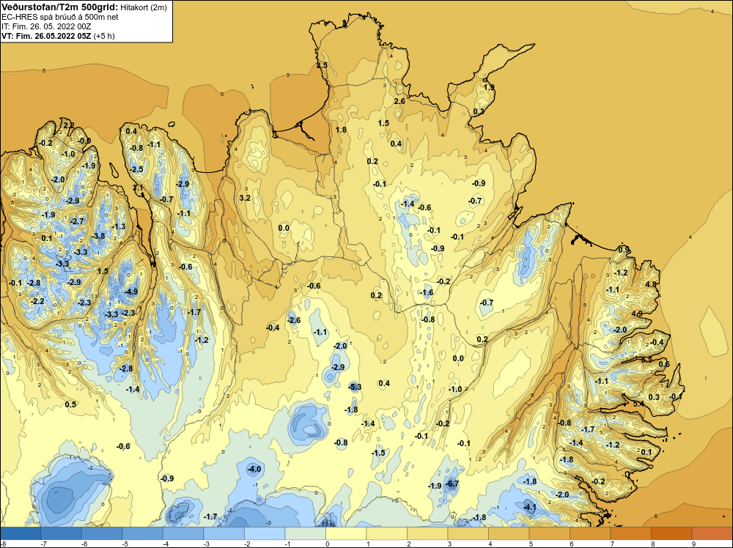Click the 'VT: Fim. 26.05.2022 05Z' valid time

(x=46, y=36)
